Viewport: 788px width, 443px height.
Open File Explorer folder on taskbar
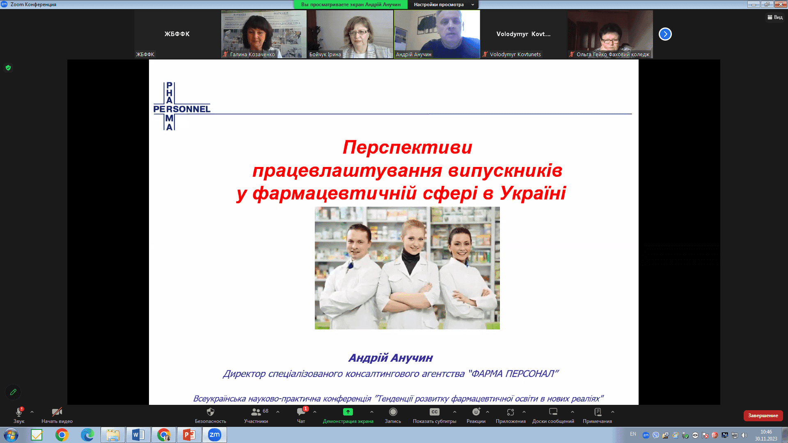click(x=113, y=435)
